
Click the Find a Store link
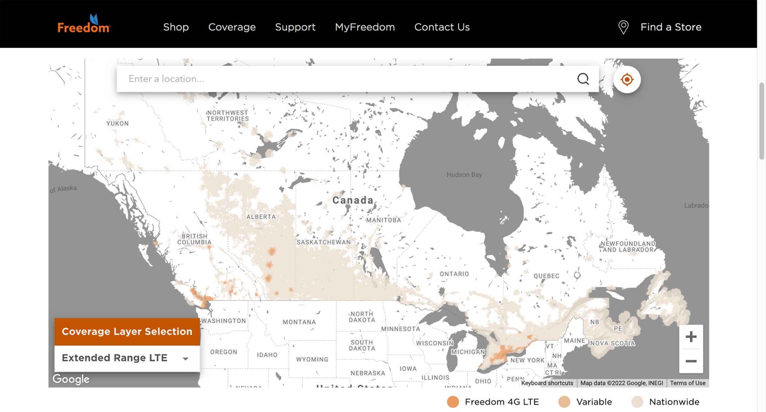[671, 27]
